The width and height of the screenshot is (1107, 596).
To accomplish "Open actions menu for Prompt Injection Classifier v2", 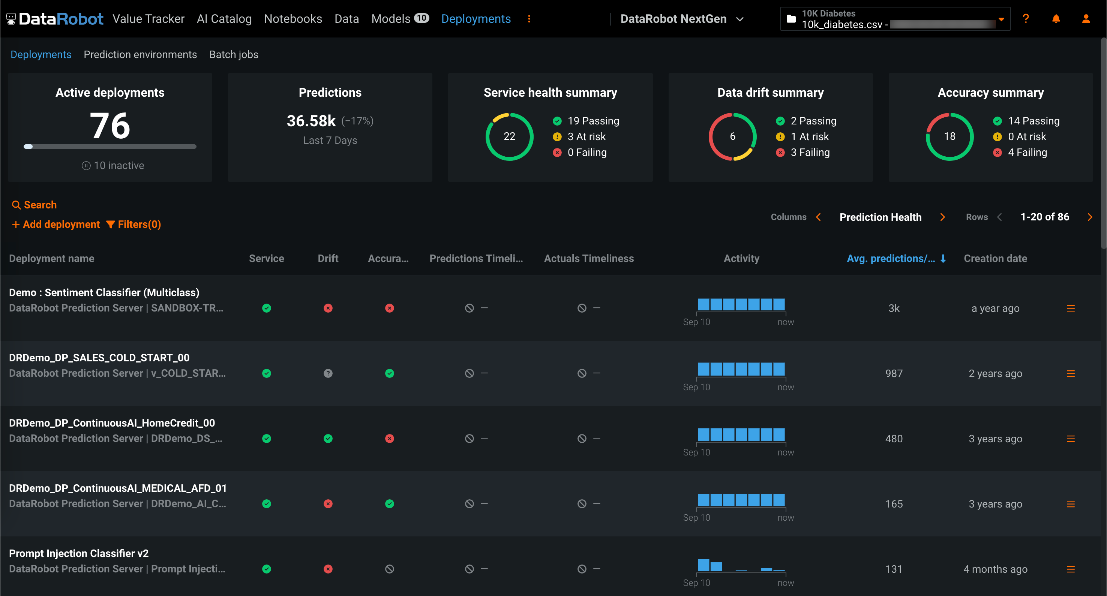I will pyautogui.click(x=1071, y=569).
